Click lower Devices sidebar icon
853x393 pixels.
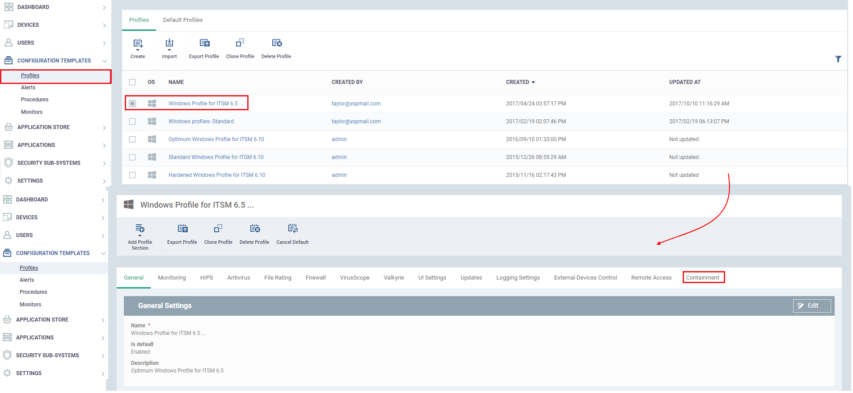[x=7, y=217]
